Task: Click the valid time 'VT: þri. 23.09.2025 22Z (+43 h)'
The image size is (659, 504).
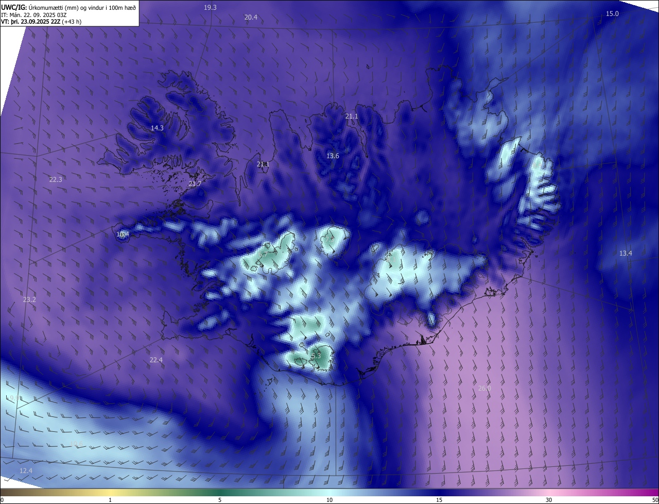Action: click(41, 22)
